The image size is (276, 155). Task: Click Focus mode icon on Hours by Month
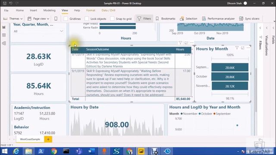[242, 48]
